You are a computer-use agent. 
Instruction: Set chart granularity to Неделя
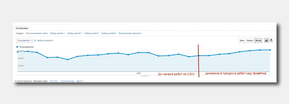[x=250, y=40]
